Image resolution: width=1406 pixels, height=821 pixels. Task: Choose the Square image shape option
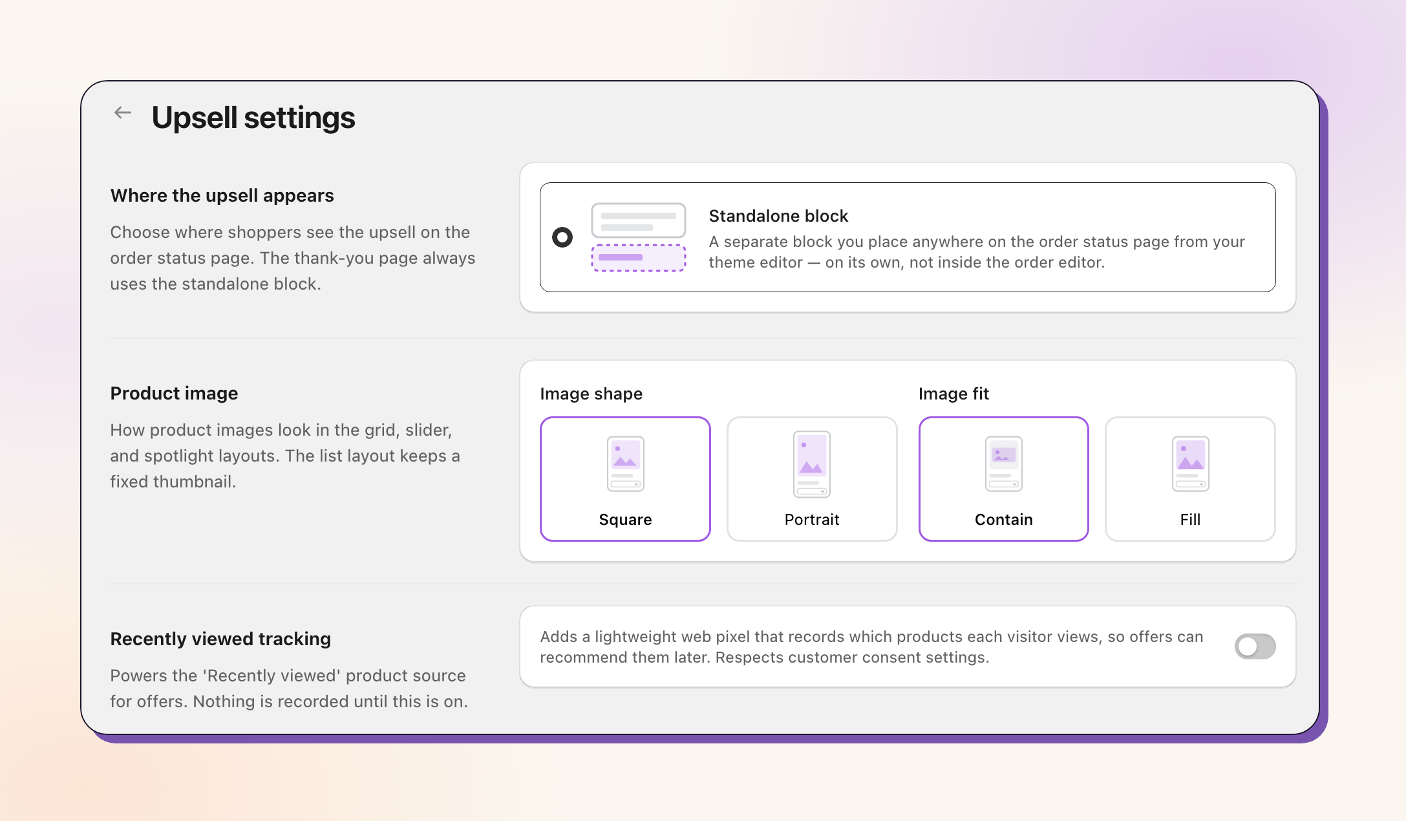[x=625, y=479]
